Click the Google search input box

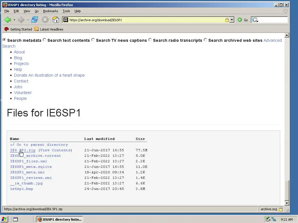(273, 20)
